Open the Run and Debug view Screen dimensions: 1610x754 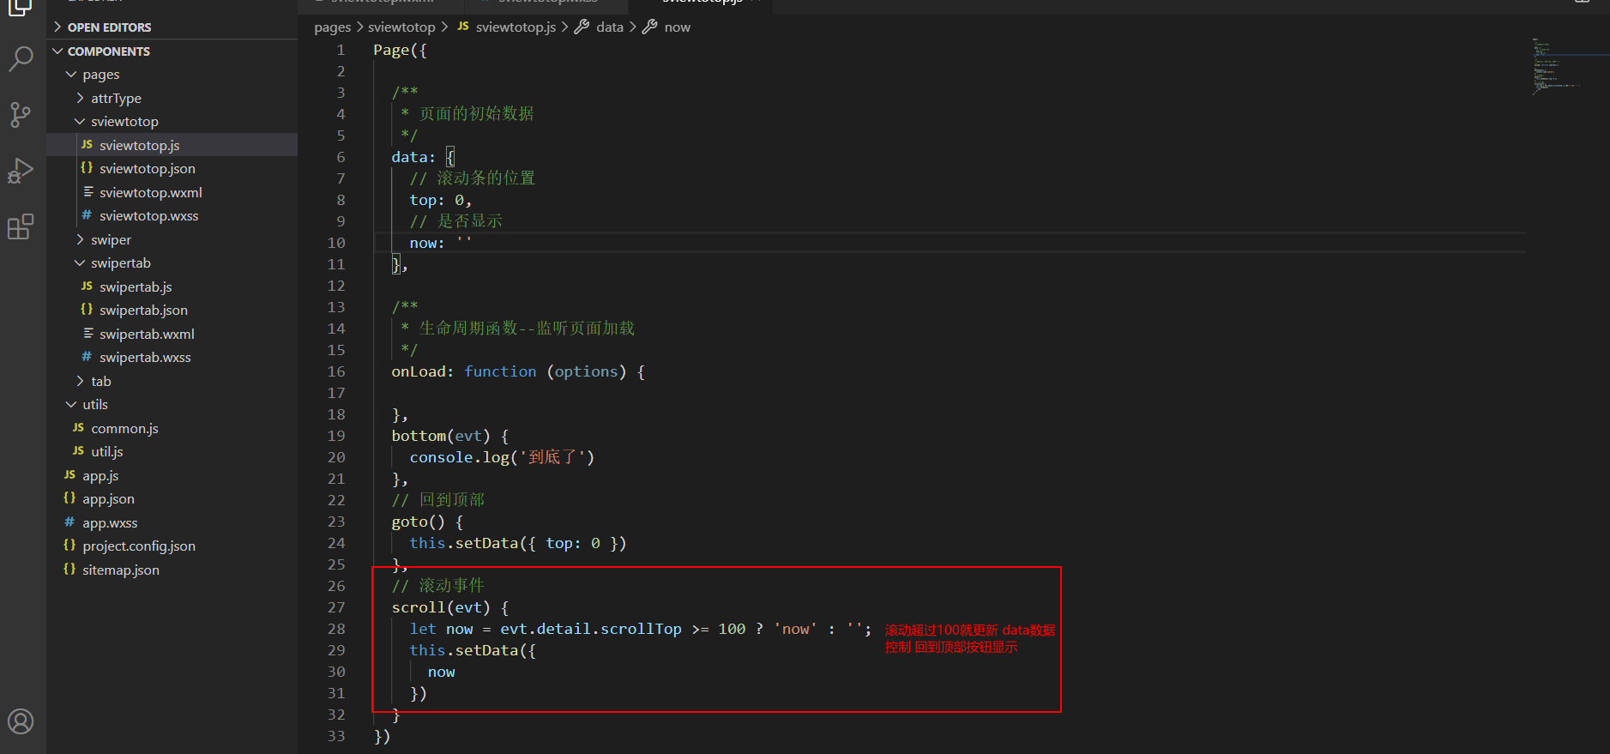pos(21,171)
